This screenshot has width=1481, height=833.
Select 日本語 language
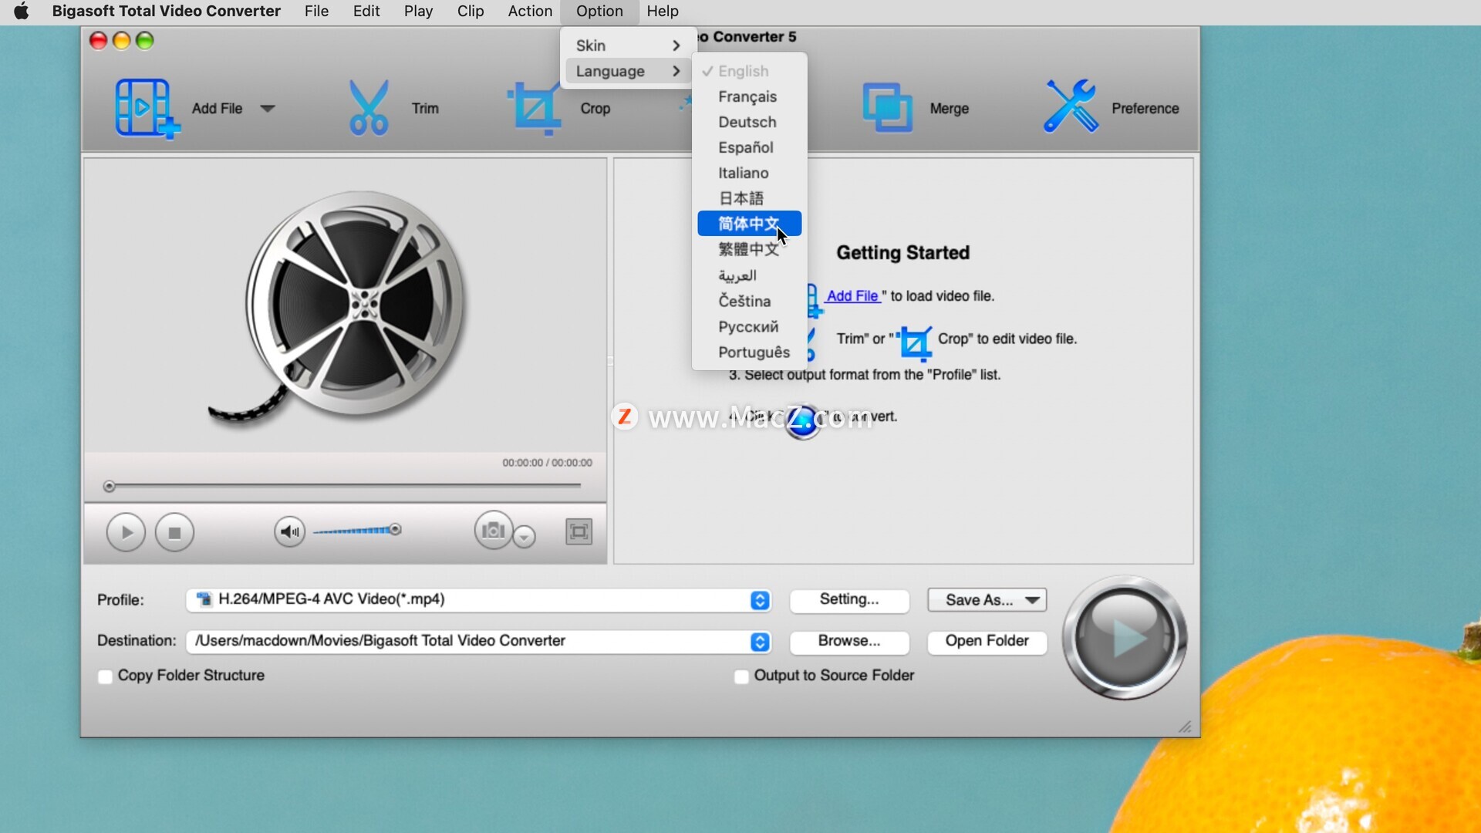pyautogui.click(x=749, y=198)
